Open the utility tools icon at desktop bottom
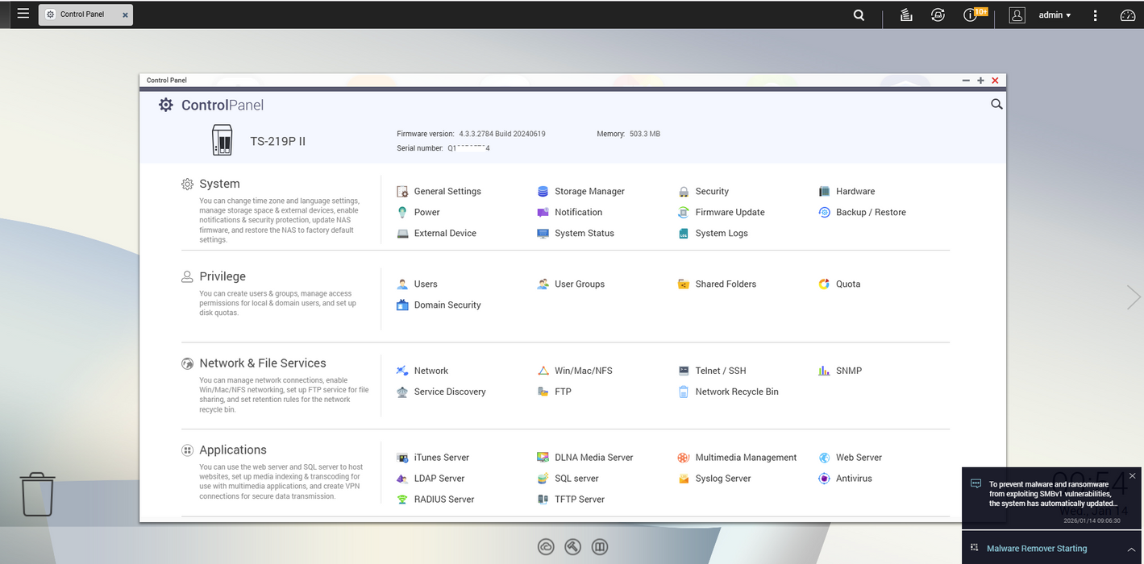Image resolution: width=1144 pixels, height=564 pixels. [573, 547]
